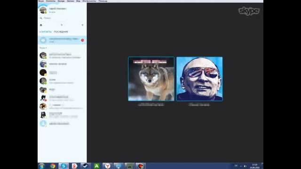Screen dimensions: 301x169
Task: Click the sunglasses man participant tile
Action: pos(199,79)
